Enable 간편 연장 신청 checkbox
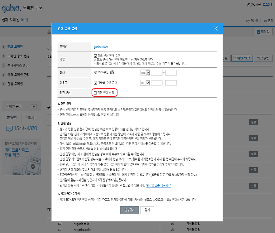This screenshot has height=233, width=275. [x=95, y=93]
